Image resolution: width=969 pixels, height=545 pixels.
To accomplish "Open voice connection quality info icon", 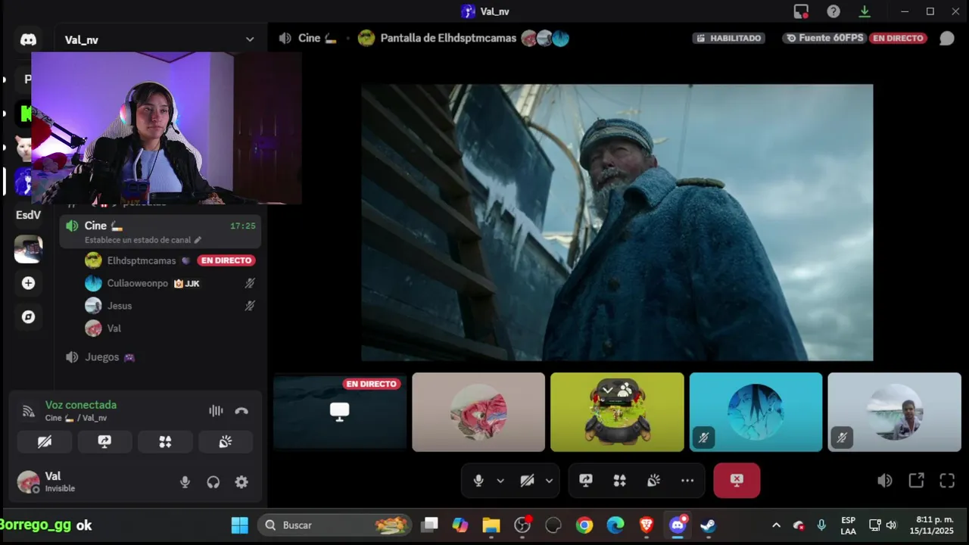I will click(28, 411).
